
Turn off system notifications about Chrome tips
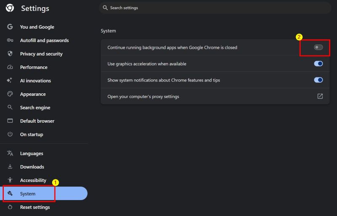(318, 80)
